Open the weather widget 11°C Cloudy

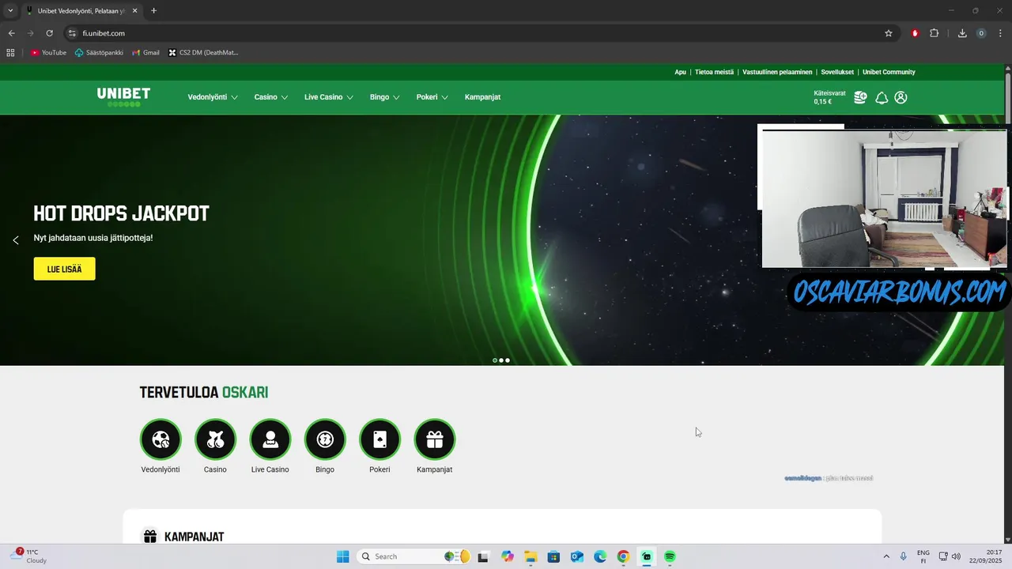pos(30,556)
